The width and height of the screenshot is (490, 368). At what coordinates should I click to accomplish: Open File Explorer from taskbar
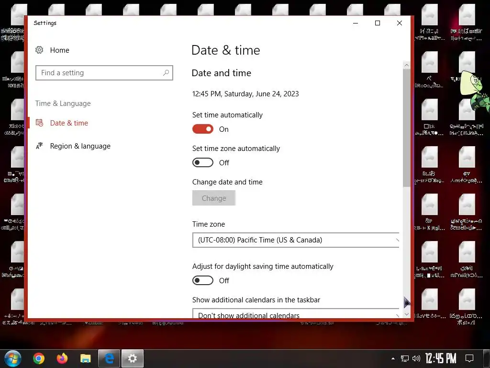pos(86,358)
